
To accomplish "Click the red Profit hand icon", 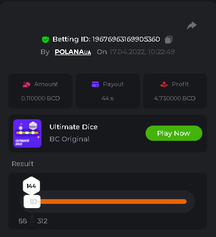I will (x=164, y=84).
